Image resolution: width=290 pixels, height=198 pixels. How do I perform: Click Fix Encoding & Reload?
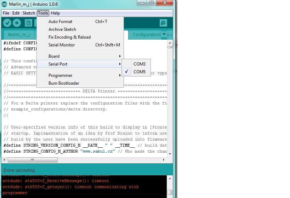click(69, 37)
